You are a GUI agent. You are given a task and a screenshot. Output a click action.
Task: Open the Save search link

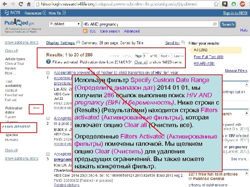pyautogui.click(x=110, y=31)
